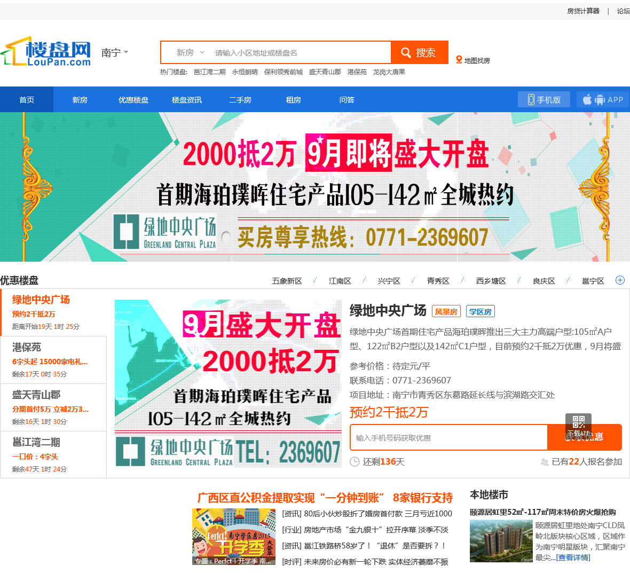Open the 楼盘资讯 nav tab

(x=187, y=100)
